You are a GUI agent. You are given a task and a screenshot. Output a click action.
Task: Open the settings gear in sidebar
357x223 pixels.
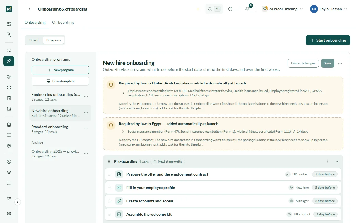(x=9, y=214)
